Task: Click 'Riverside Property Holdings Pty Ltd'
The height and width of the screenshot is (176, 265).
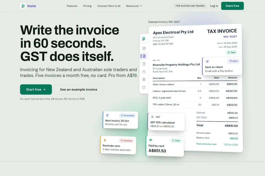Action: (x=176, y=65)
